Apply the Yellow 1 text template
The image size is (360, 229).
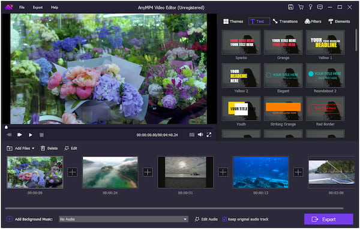325,42
